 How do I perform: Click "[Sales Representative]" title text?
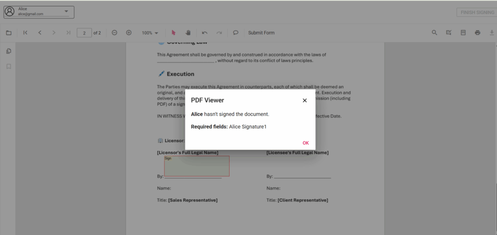[x=193, y=200]
